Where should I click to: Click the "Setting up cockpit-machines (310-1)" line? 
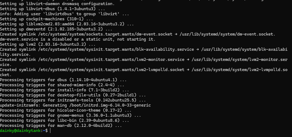(46, 19)
